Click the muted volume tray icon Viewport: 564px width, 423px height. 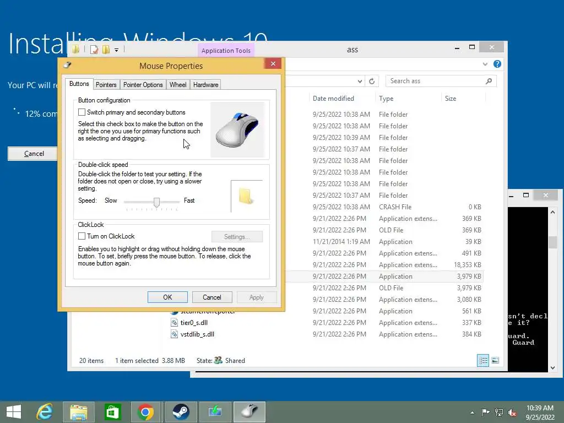point(512,412)
